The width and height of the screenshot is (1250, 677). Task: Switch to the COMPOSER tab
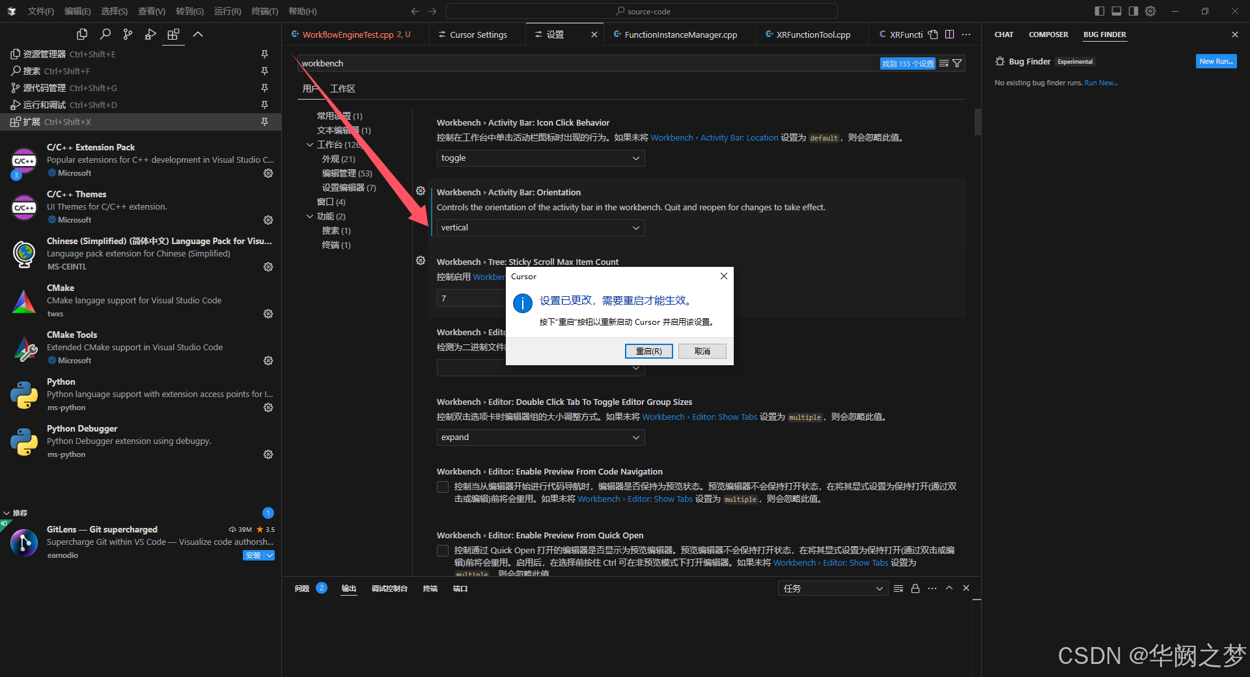point(1048,35)
